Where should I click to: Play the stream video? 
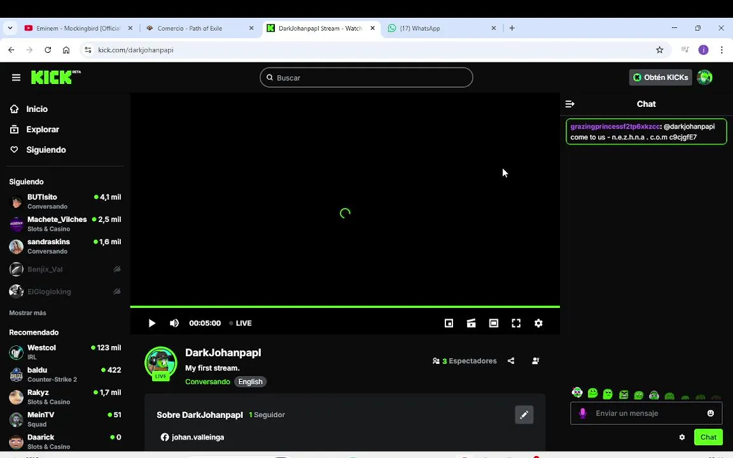pyautogui.click(x=152, y=323)
